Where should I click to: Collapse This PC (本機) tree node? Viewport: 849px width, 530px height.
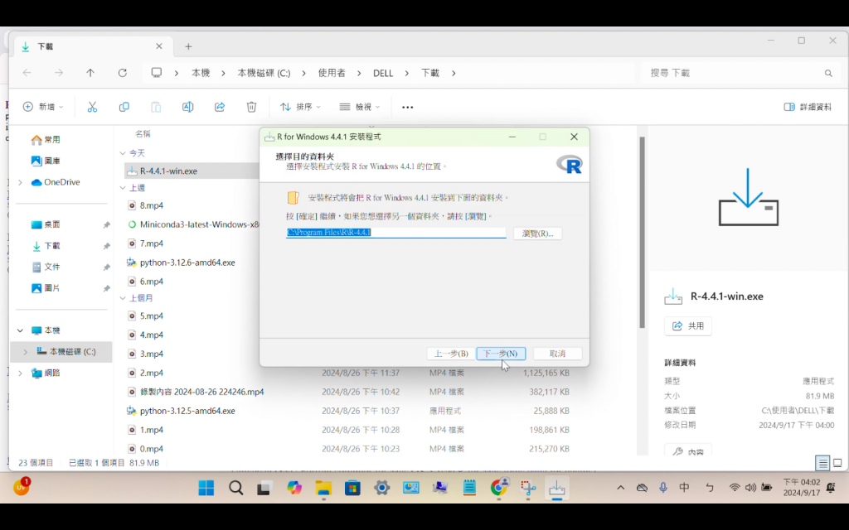[20, 330]
